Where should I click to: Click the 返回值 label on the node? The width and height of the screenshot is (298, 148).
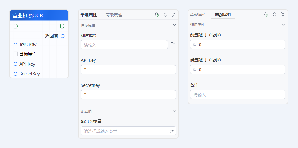click(x=51, y=36)
